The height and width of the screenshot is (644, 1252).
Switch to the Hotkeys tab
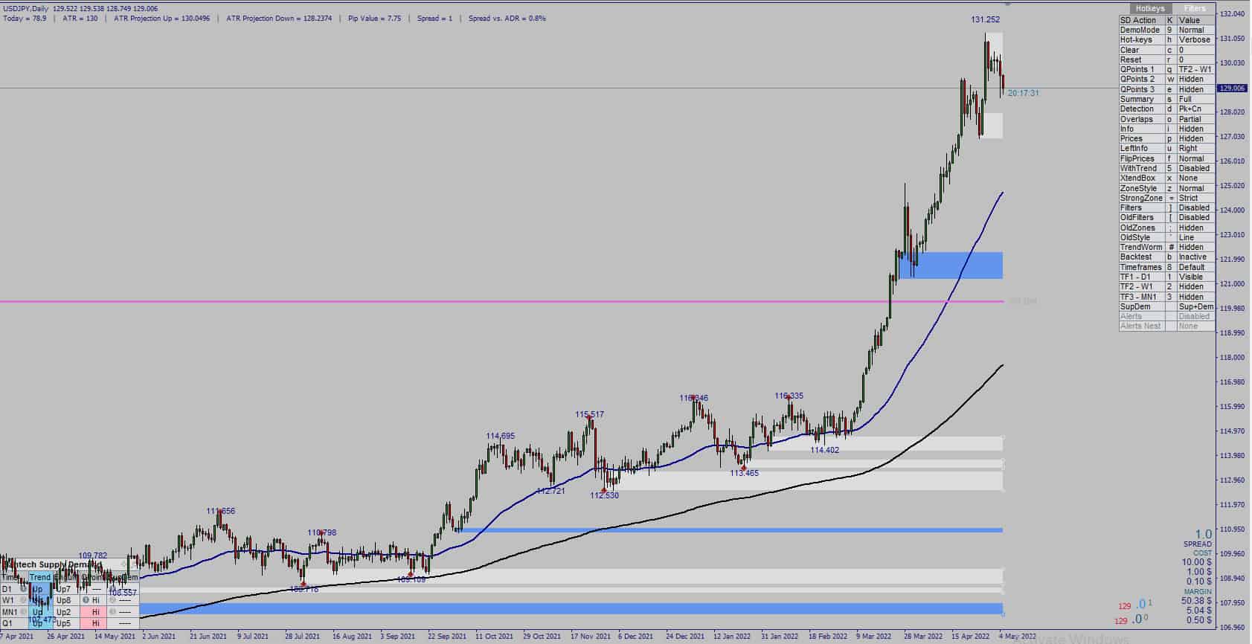pyautogui.click(x=1150, y=9)
